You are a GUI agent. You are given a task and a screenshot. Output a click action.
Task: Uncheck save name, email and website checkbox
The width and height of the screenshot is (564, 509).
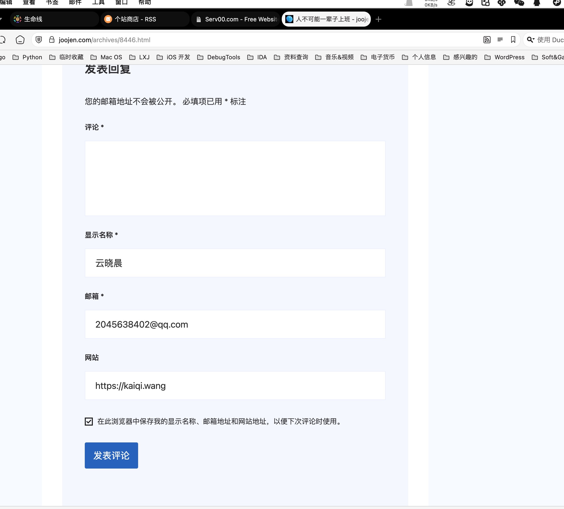tap(89, 421)
